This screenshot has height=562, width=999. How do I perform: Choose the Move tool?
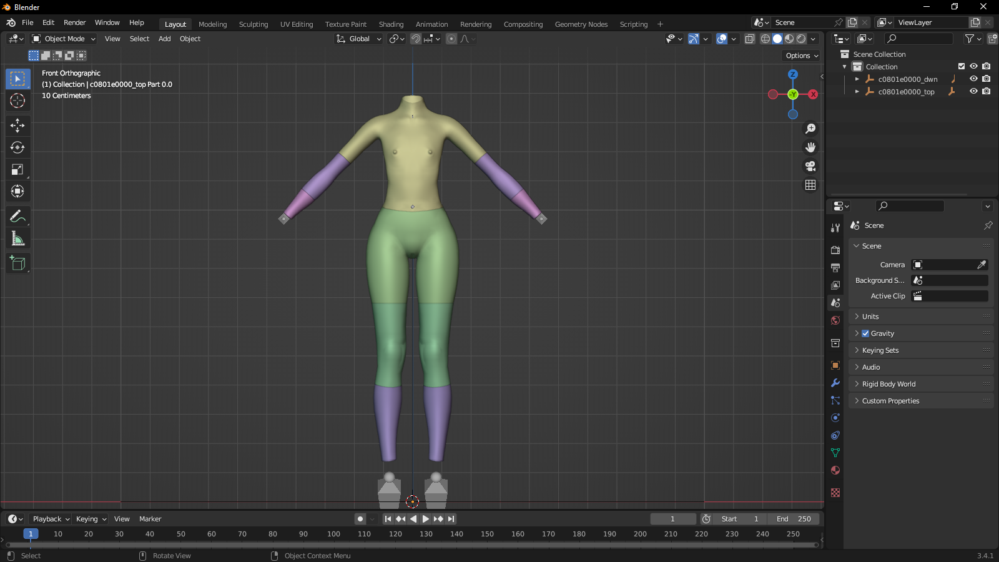18,126
